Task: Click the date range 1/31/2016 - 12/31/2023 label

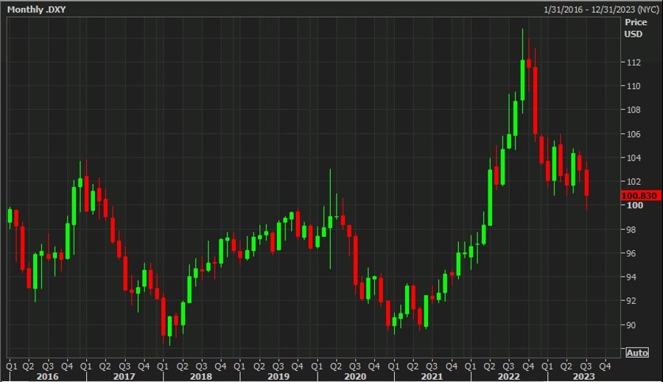Action: click(601, 10)
